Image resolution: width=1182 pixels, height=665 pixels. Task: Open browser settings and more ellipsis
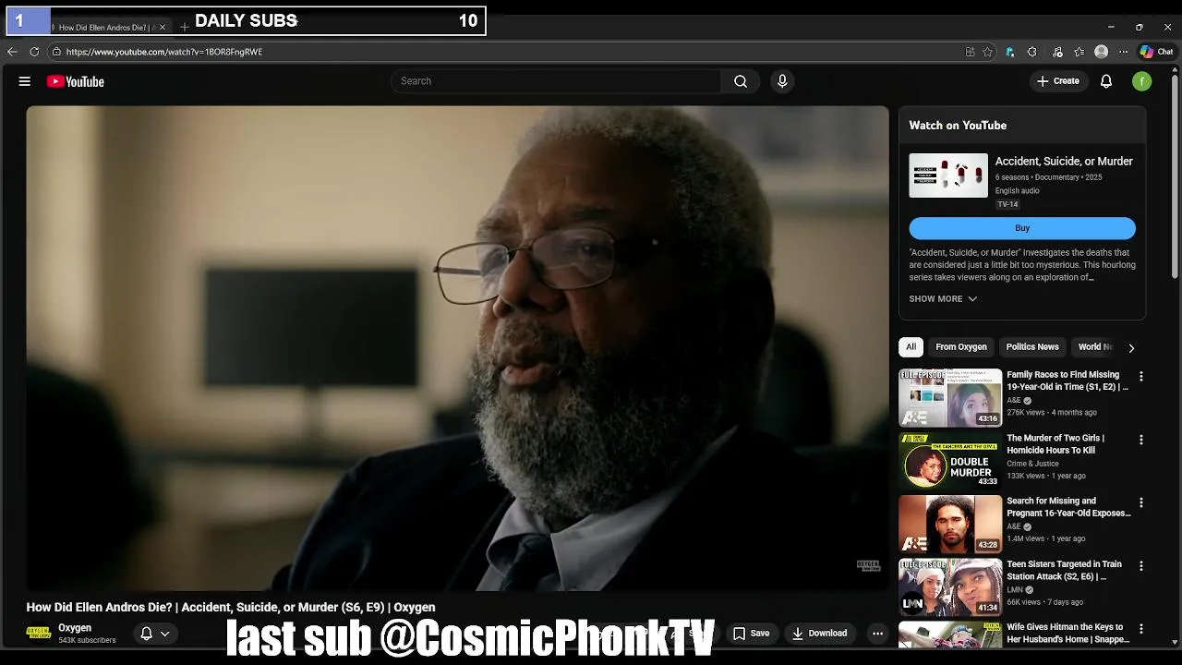[x=1123, y=52]
